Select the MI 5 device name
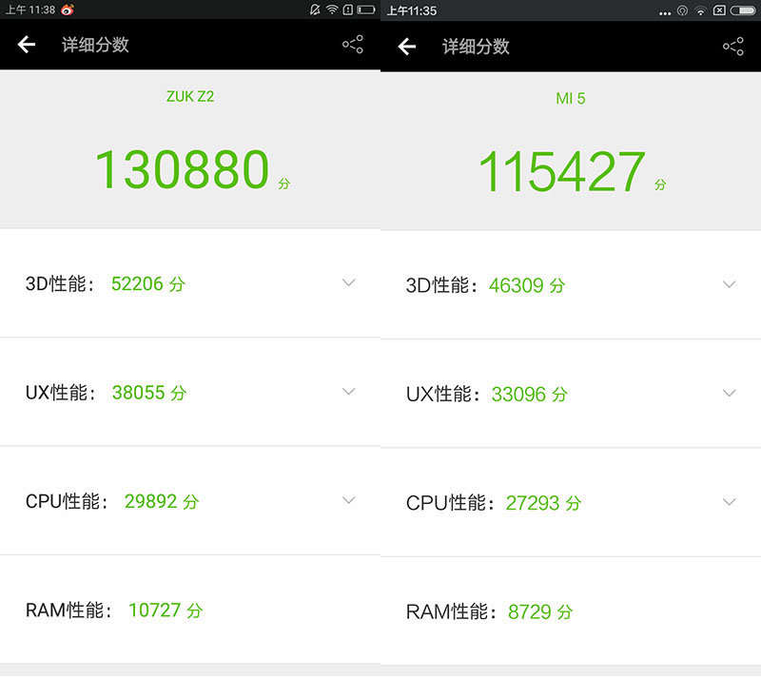 571,99
